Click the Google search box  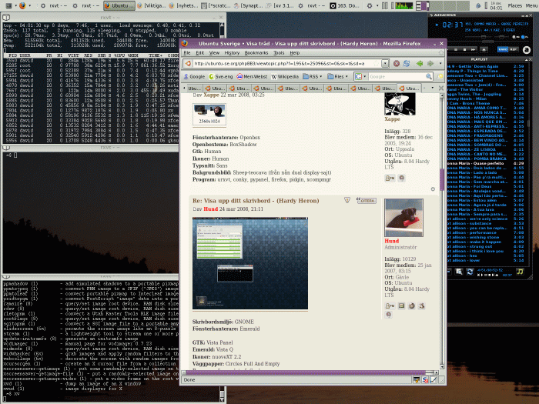coord(397,77)
